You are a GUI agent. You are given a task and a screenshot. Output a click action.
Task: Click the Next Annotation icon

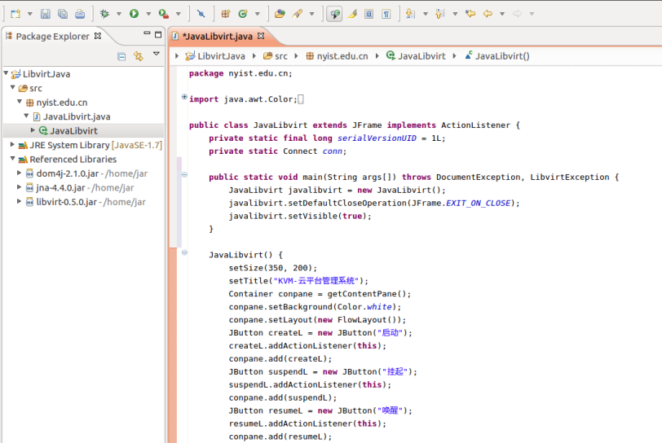pyautogui.click(x=410, y=14)
